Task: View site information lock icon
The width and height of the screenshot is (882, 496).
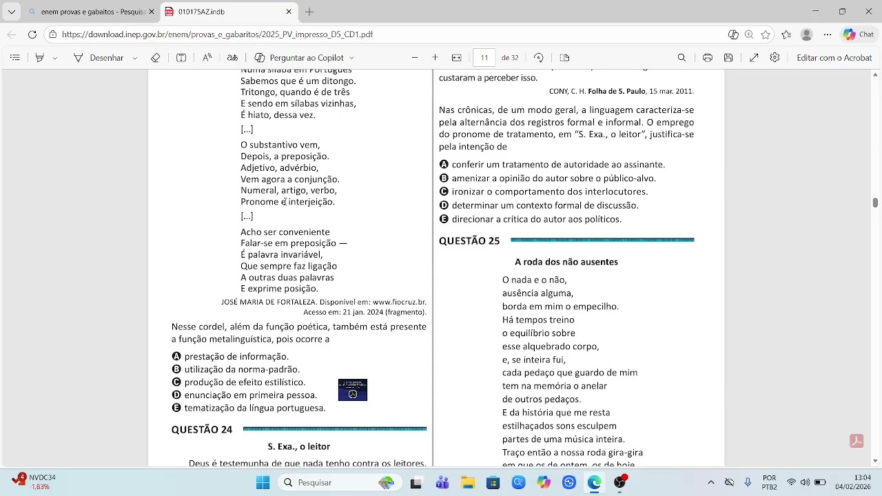Action: [53, 34]
